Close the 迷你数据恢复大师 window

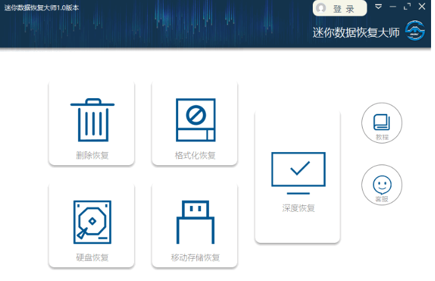422,7
